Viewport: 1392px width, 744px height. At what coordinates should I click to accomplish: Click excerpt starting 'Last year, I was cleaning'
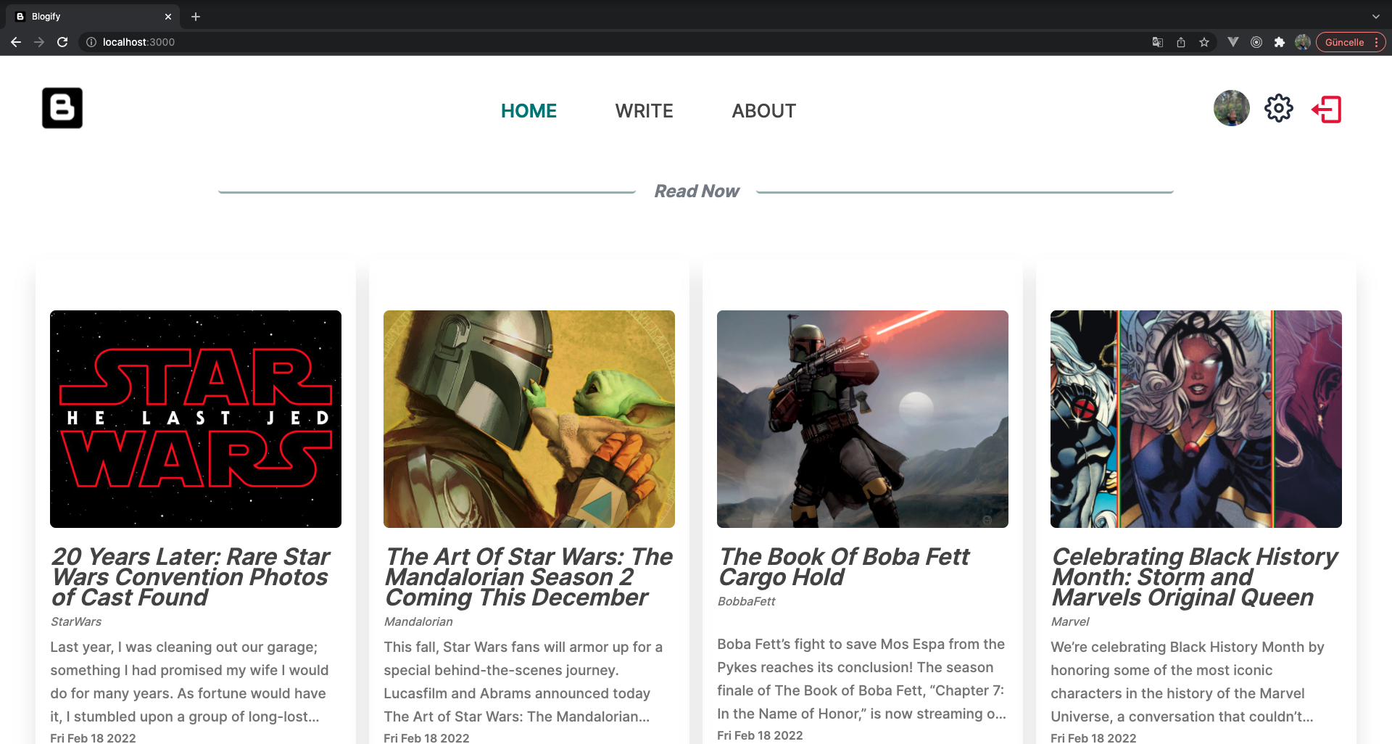click(x=189, y=682)
